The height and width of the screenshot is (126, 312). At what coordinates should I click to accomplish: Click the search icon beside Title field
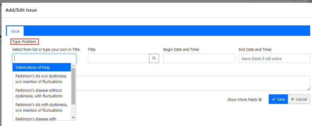point(154,59)
